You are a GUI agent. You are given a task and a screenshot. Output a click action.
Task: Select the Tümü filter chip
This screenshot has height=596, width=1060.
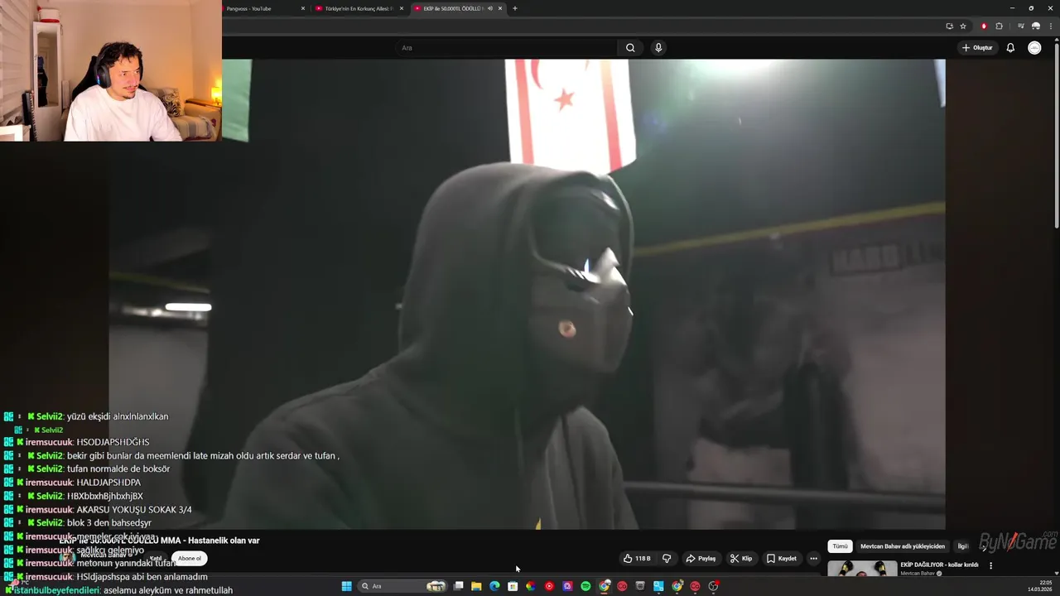[840, 546]
